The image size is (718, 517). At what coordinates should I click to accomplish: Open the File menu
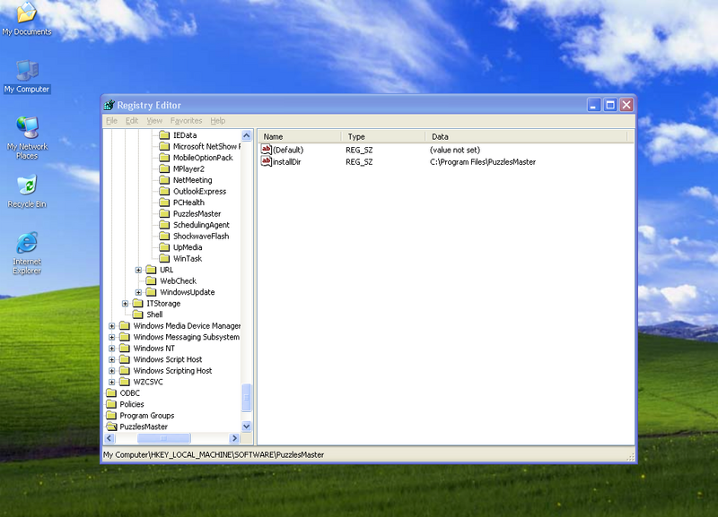111,121
